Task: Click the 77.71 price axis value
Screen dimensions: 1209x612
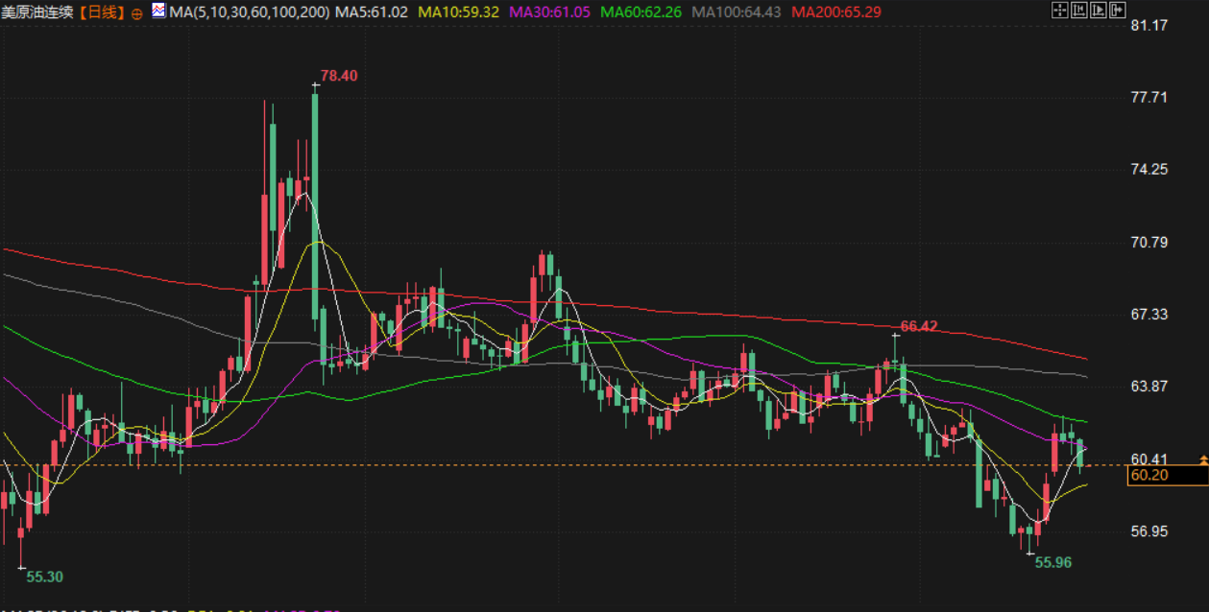Action: (1149, 97)
